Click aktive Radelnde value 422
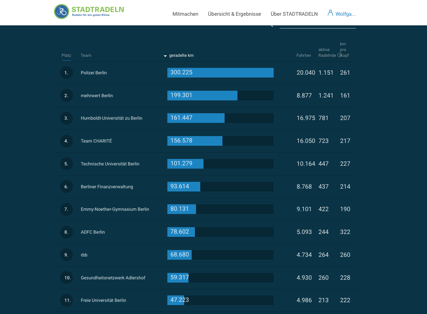Viewport: 427px width, 314px height. (x=324, y=209)
